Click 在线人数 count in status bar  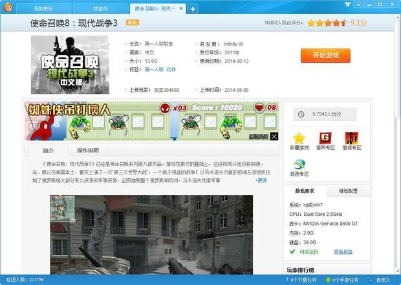tap(25, 280)
